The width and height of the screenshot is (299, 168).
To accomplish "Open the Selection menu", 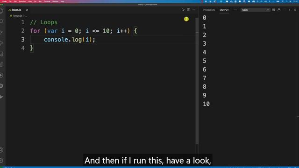I will 22,1.
